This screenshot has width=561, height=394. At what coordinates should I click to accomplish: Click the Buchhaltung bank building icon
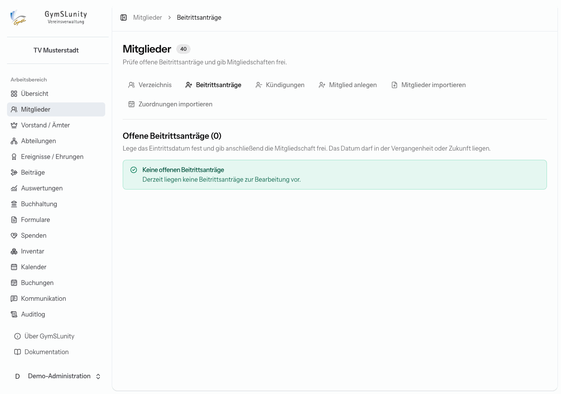pos(14,204)
